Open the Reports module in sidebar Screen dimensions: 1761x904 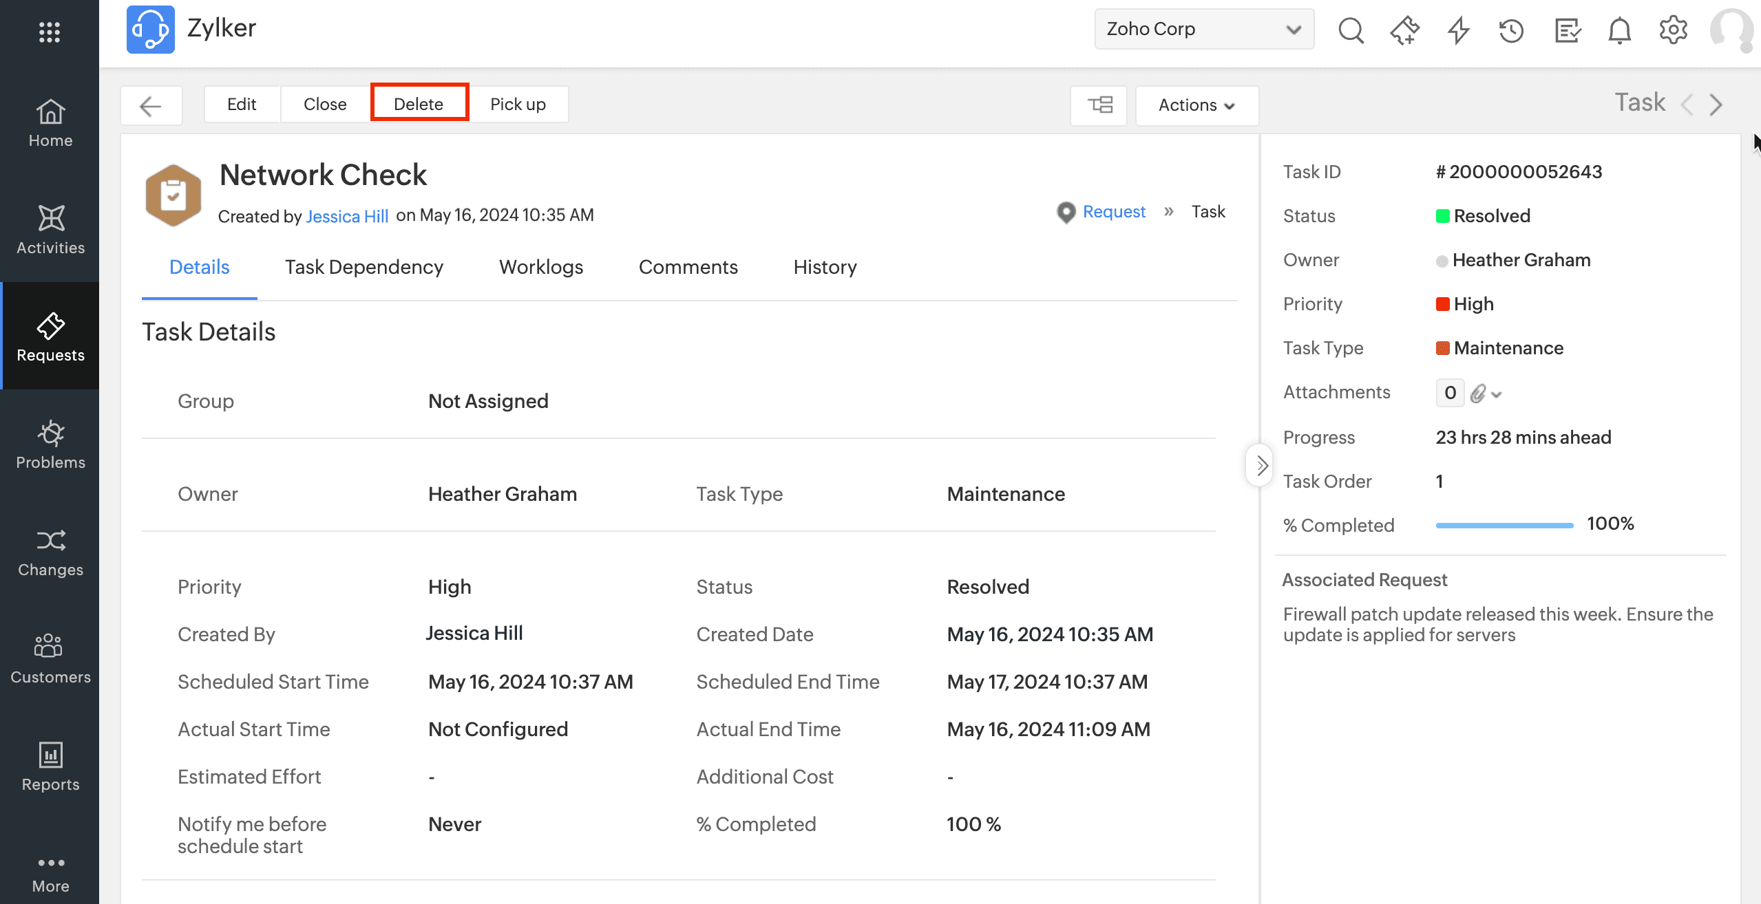(x=50, y=766)
